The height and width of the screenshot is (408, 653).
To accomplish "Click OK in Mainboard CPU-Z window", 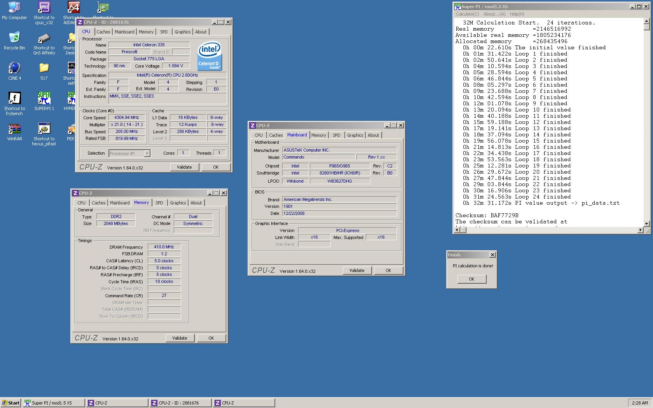I will point(388,270).
